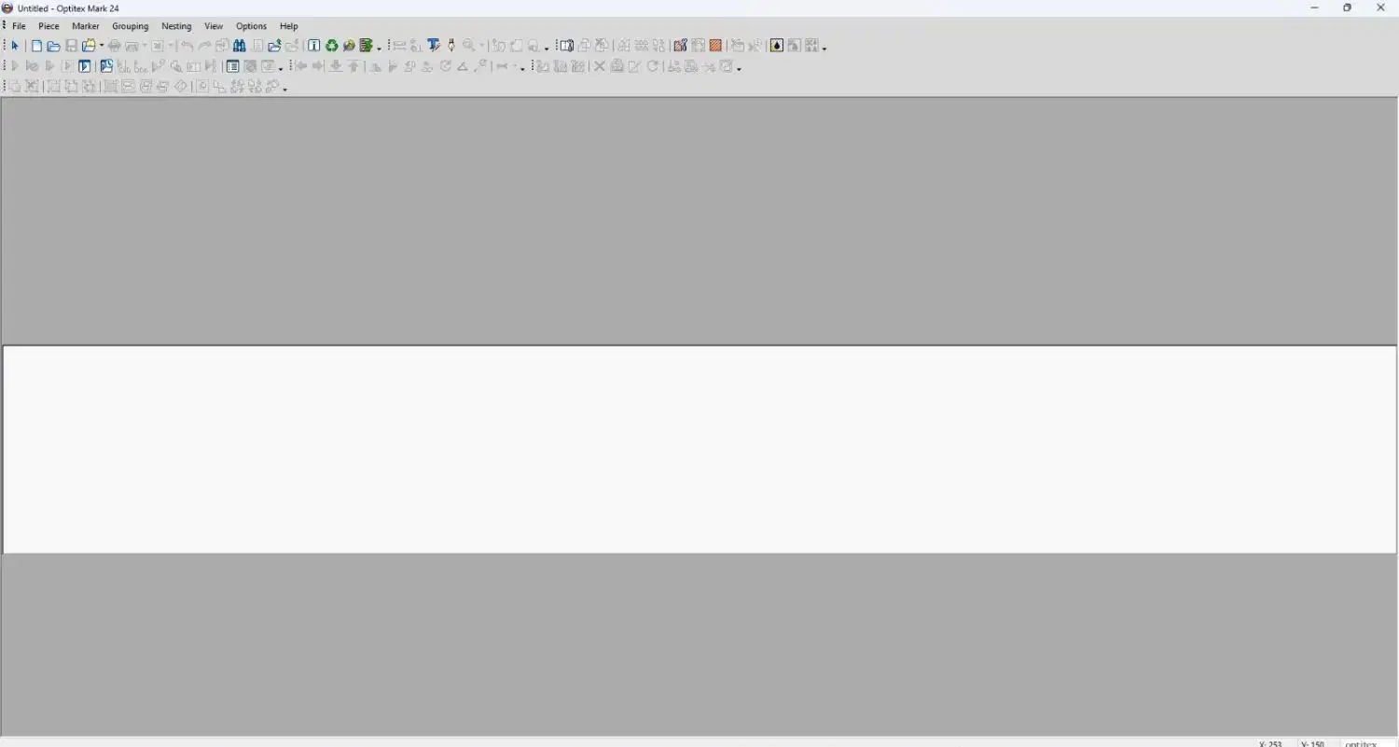Screen dimensions: 1399x747
Task: Open the info icon in toolbar
Action: 314,46
